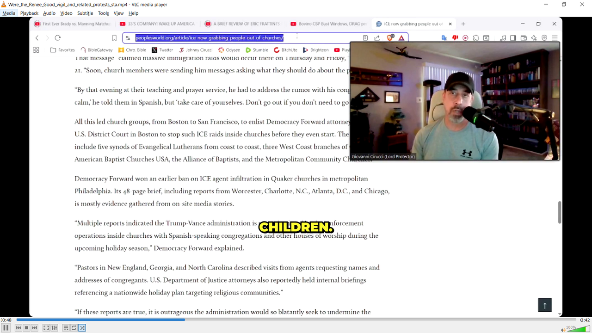Skip to the previous media item

(x=18, y=328)
